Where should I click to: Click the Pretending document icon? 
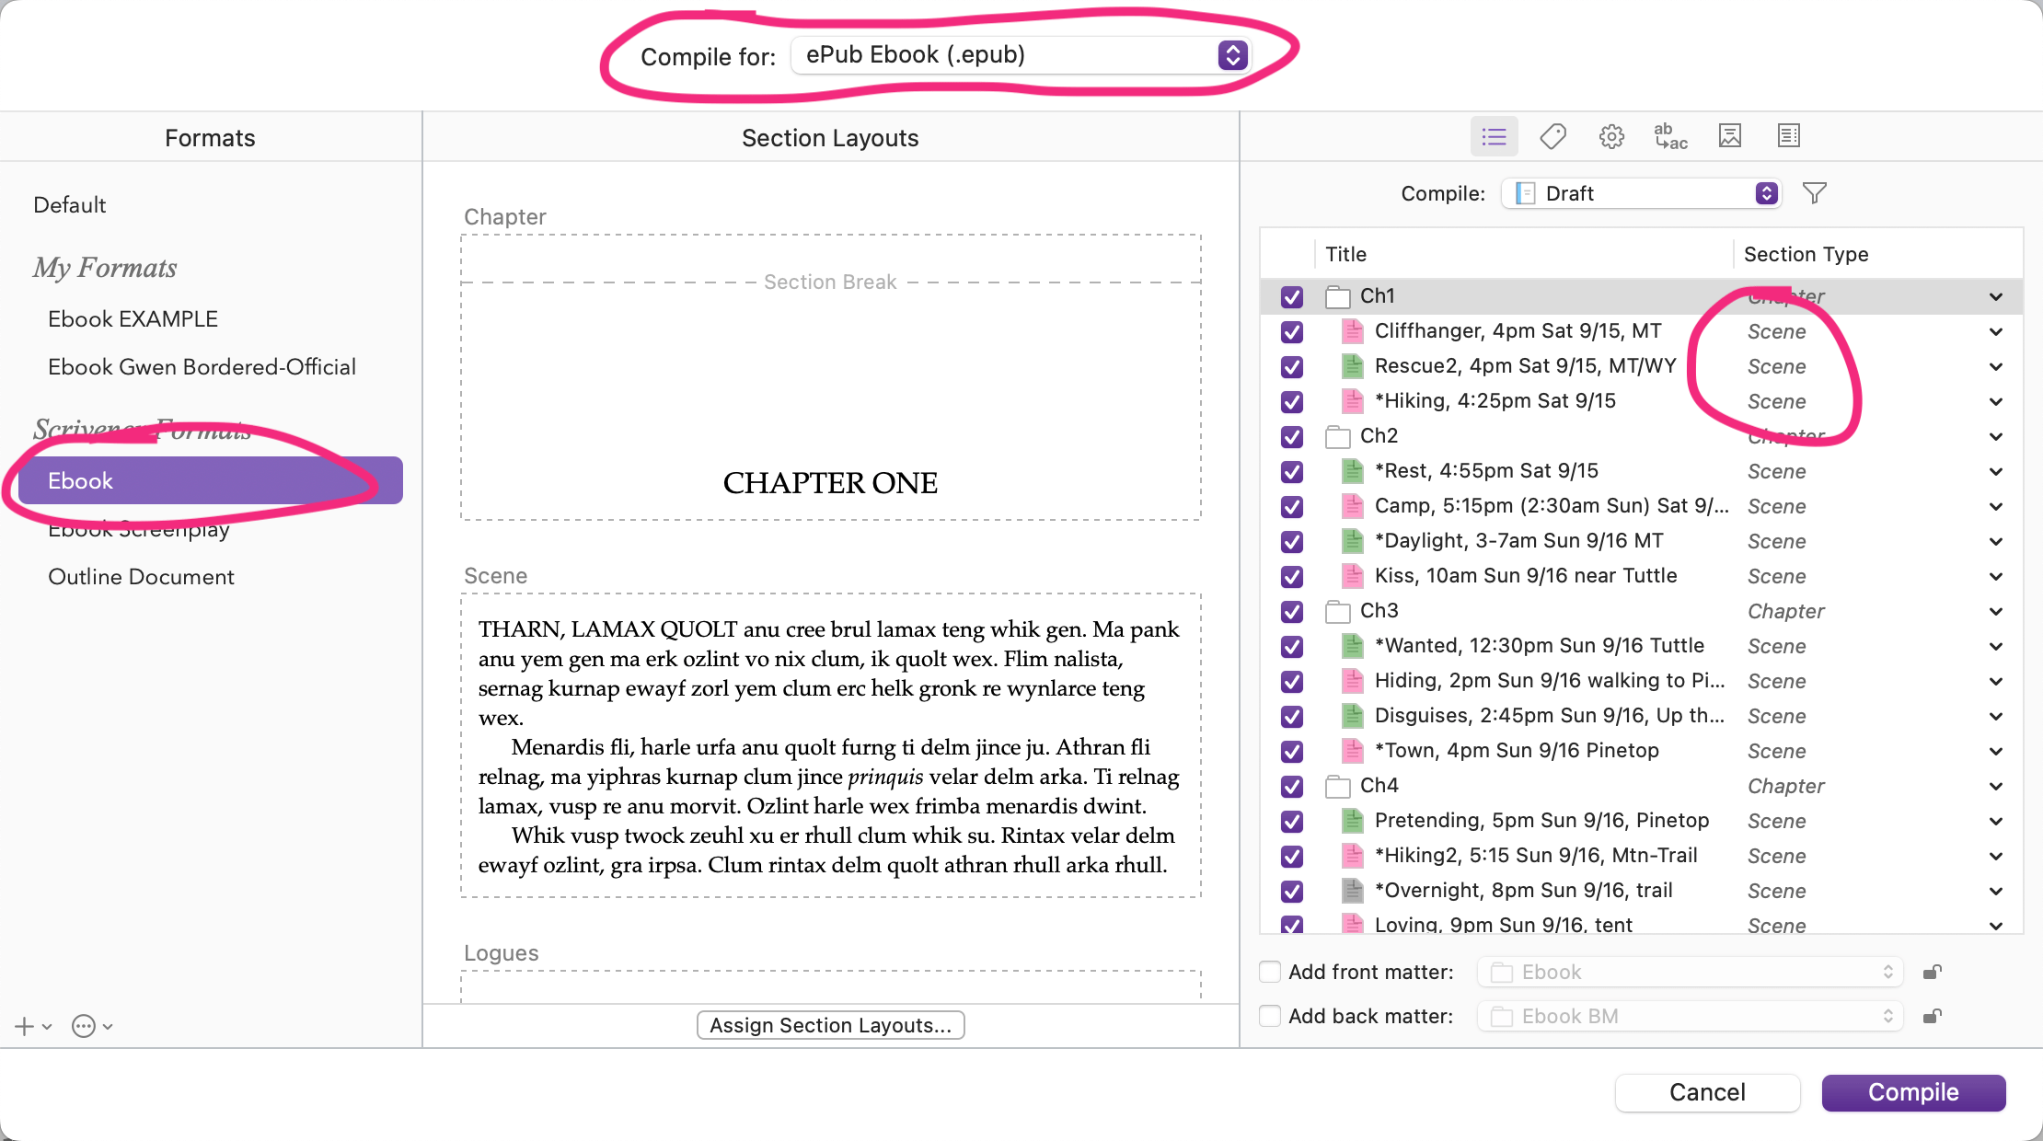coord(1352,821)
